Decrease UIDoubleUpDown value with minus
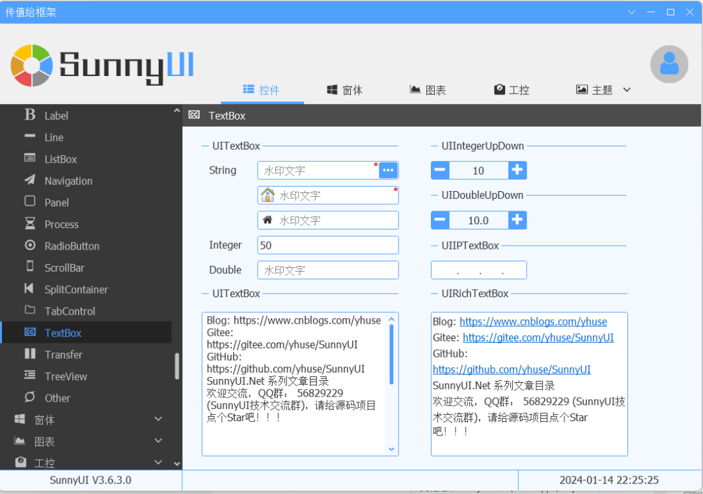 point(440,220)
